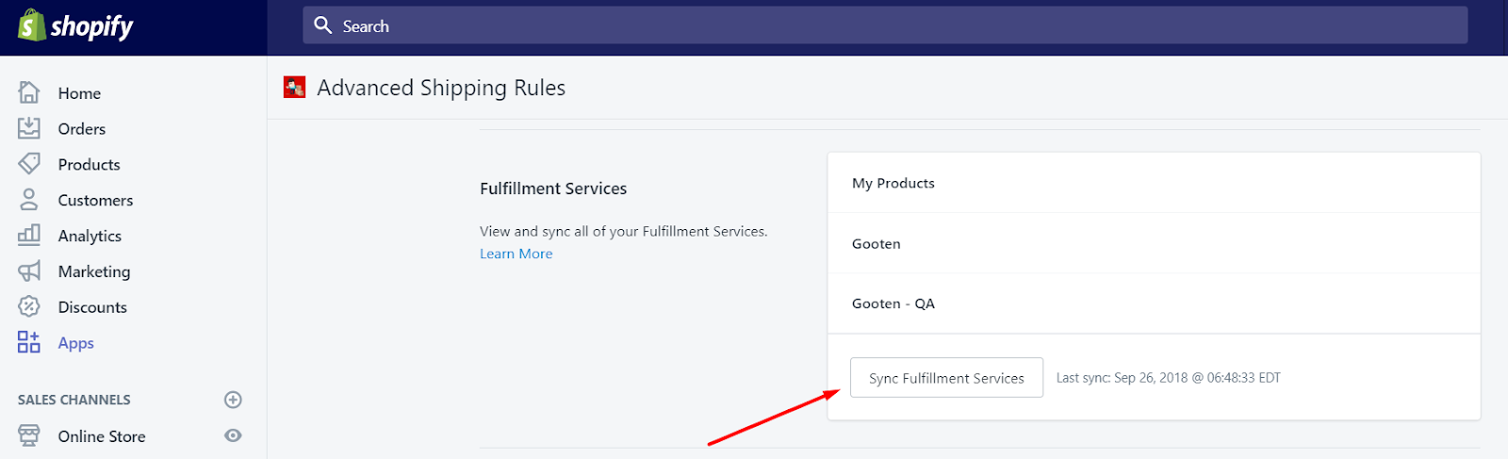1508x459 pixels.
Task: Open the Apps menu item
Action: pyautogui.click(x=76, y=343)
